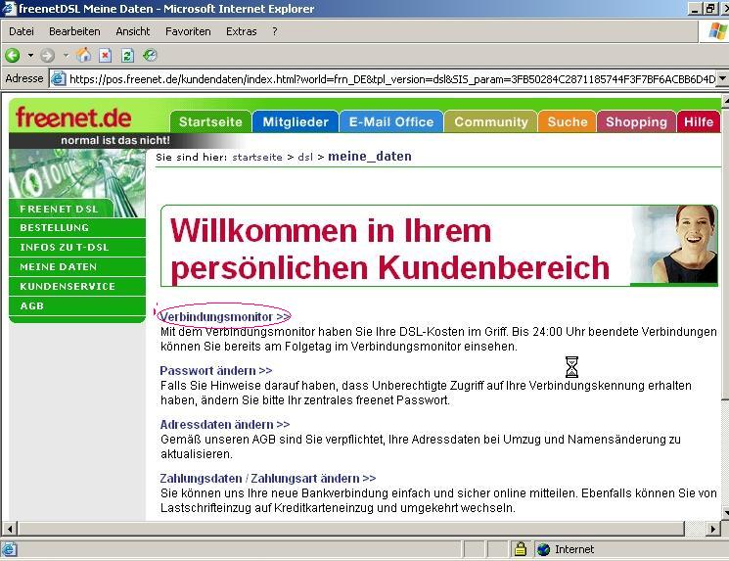Click the green Back arrow button
Viewport: 729px width, 561px height.
(x=13, y=56)
